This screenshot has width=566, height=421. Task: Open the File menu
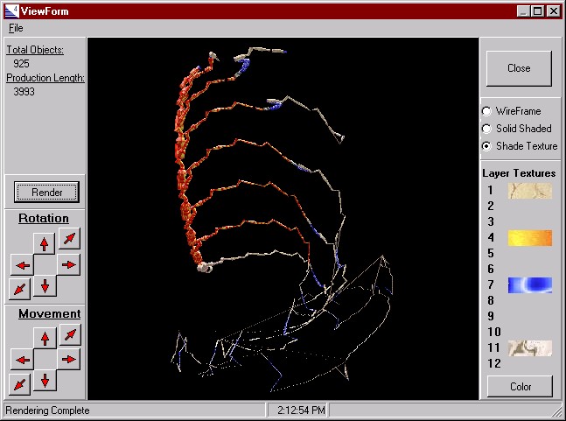tap(16, 28)
